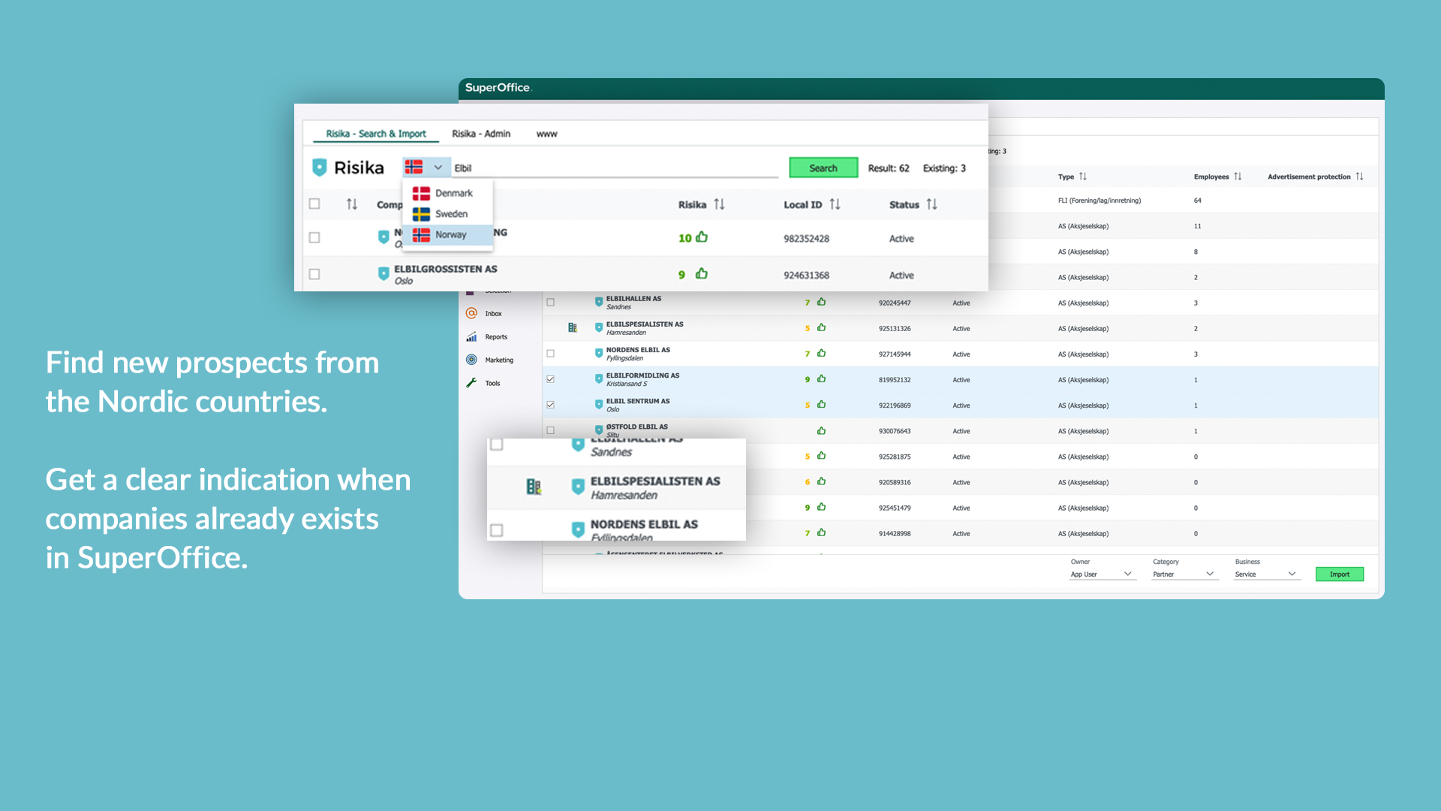
Task: Choose Sweden from country list
Action: click(447, 214)
